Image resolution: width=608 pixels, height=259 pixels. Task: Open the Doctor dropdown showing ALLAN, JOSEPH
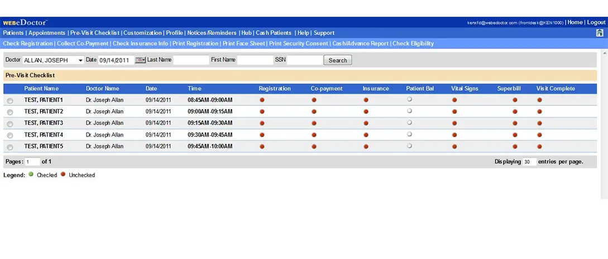pyautogui.click(x=53, y=60)
